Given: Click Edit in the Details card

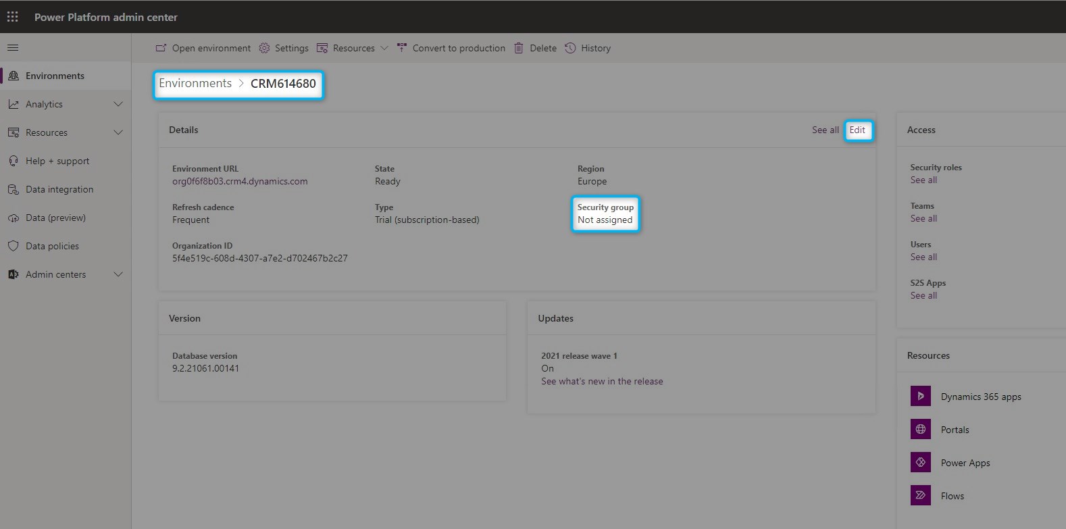Looking at the screenshot, I should [x=857, y=130].
